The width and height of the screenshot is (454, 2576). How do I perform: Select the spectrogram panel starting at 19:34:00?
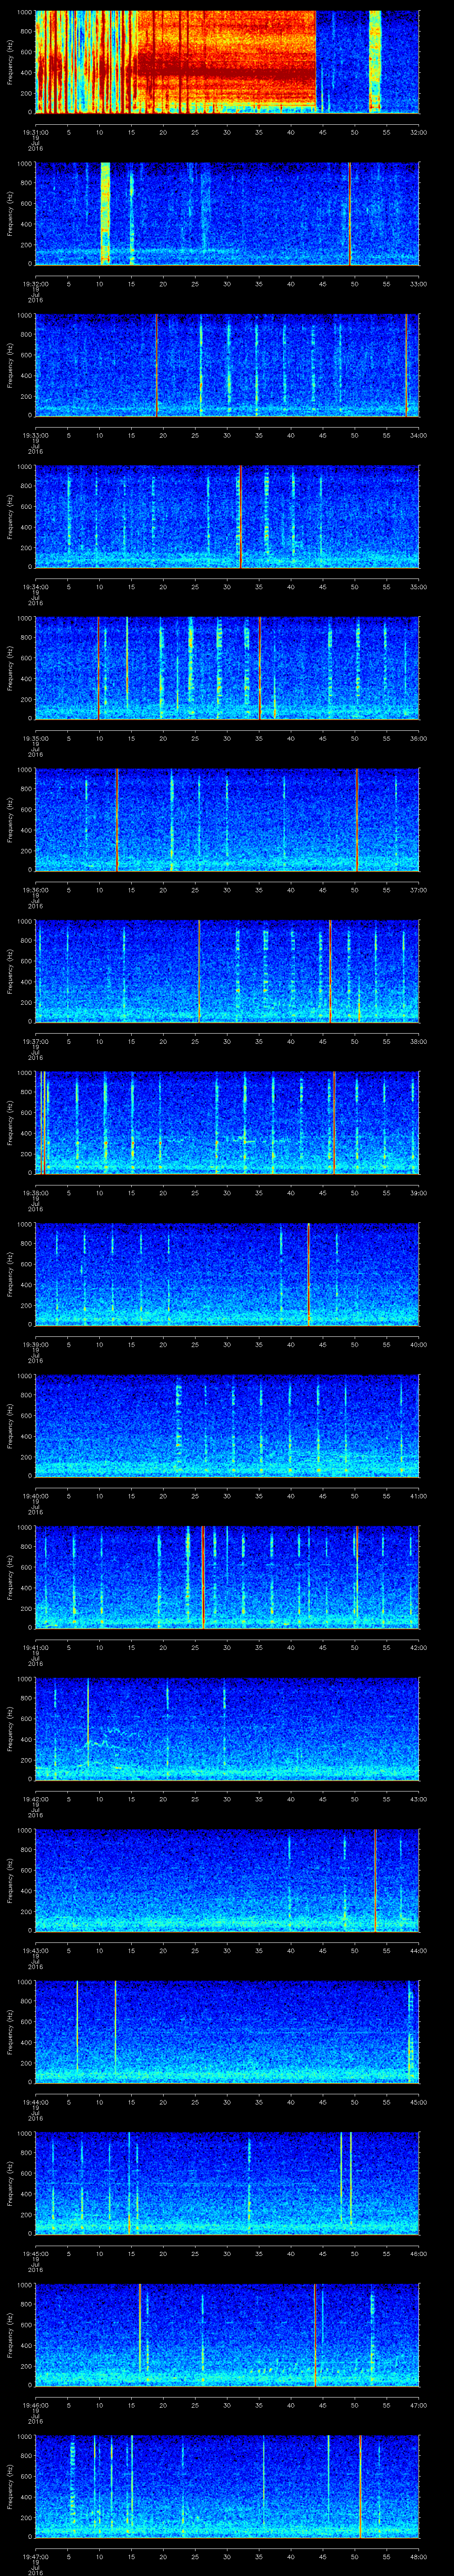[x=227, y=516]
